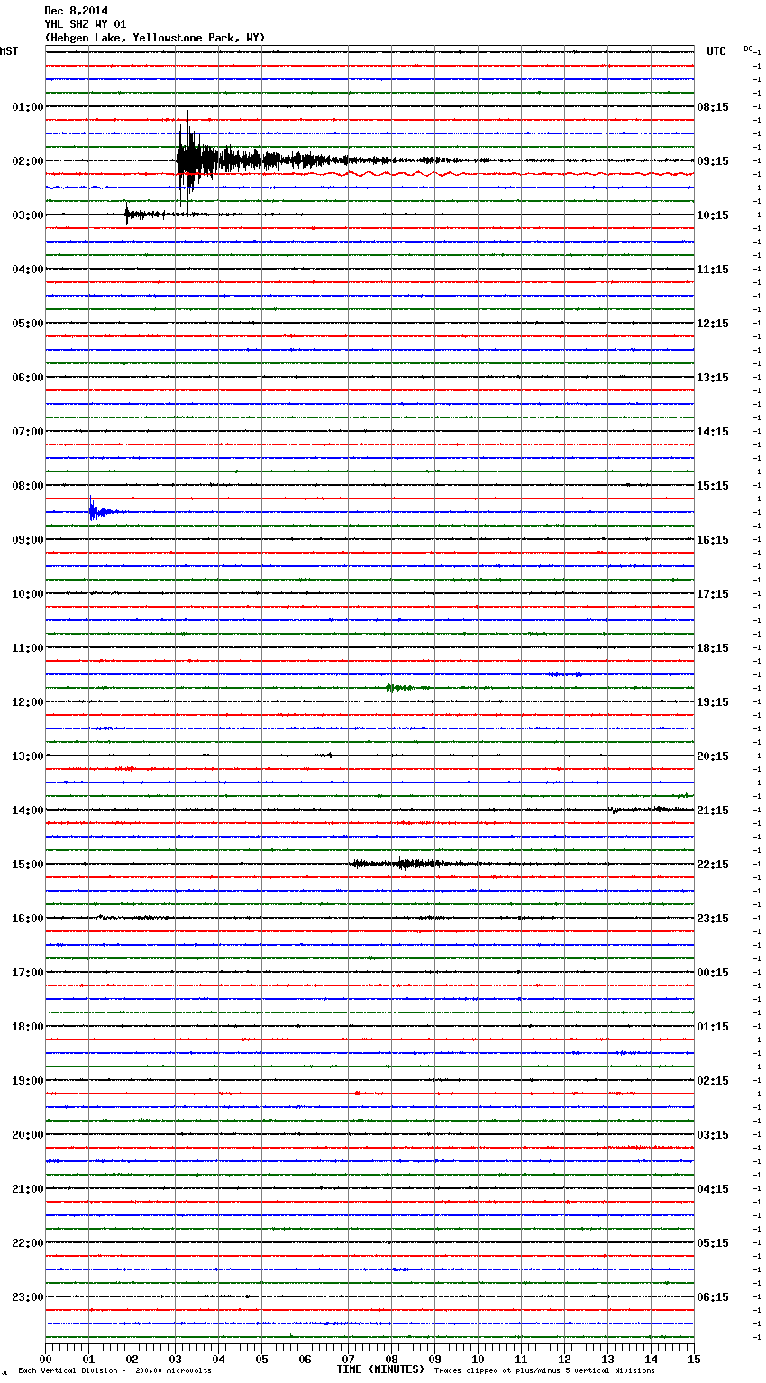Click minute tick label '00' on bottom axis
The height and width of the screenshot is (1383, 766).
click(x=45, y=1359)
